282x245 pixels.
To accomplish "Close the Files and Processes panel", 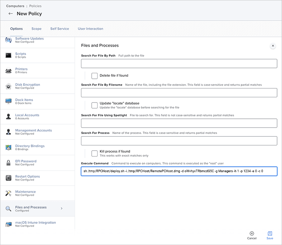I will point(272,46).
